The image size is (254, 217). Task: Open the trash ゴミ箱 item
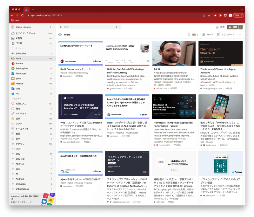click(x=32, y=43)
